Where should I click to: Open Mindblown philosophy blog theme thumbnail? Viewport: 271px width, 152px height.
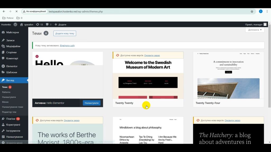click(148, 130)
